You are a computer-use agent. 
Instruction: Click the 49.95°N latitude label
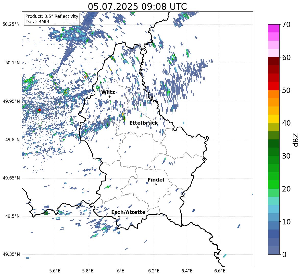click(x=11, y=101)
